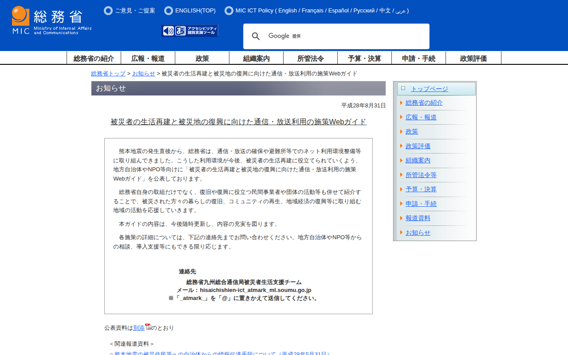Viewport: 568px width, 355px height.
Task: Click the magnifier search icon
Action: 256,36
